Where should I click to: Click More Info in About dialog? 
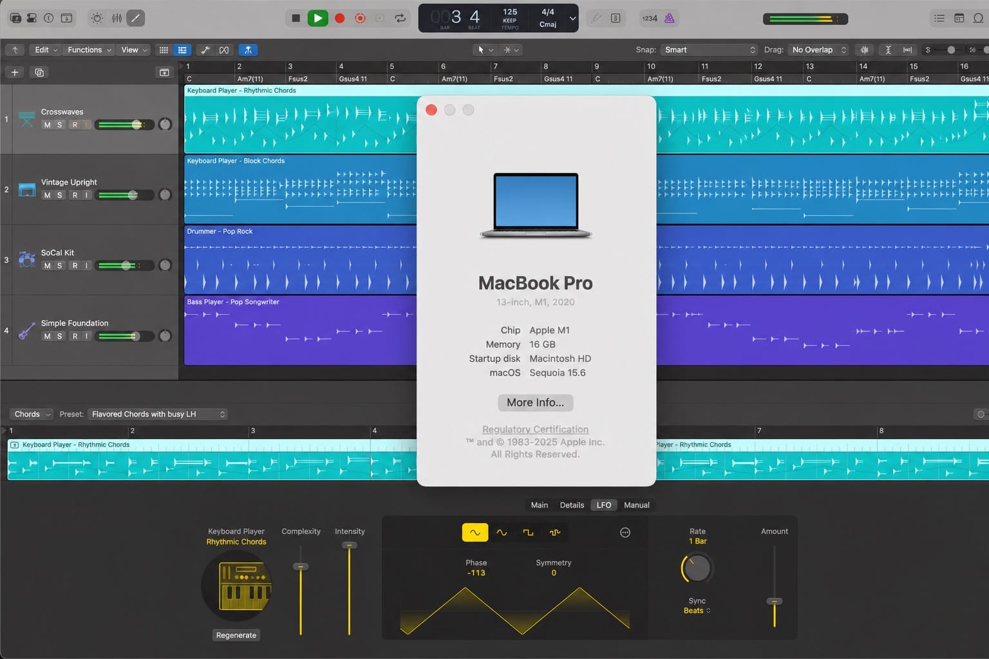click(x=535, y=402)
